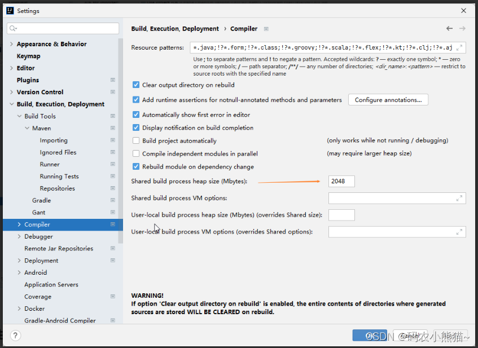Click Shared build process heap size field
The width and height of the screenshot is (478, 348).
point(341,181)
